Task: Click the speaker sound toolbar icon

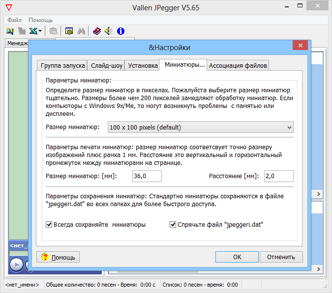Action: [x=109, y=31]
